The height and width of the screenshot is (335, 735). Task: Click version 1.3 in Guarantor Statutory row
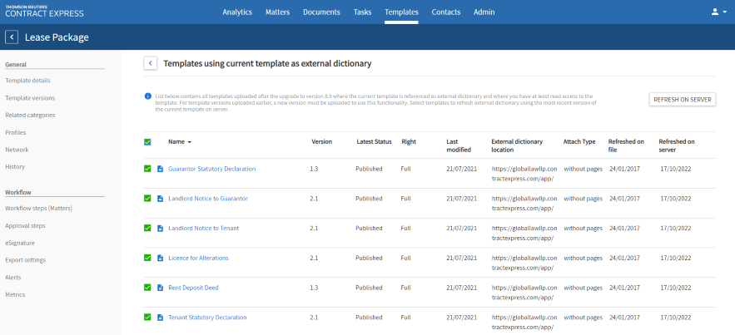point(314,169)
